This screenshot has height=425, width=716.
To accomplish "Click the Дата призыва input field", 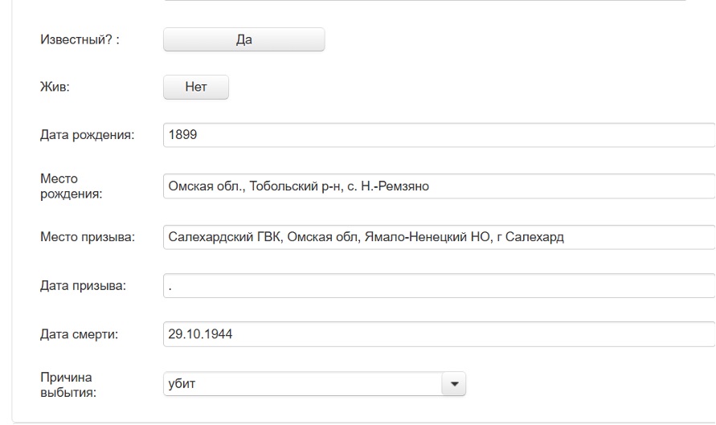I will point(438,286).
